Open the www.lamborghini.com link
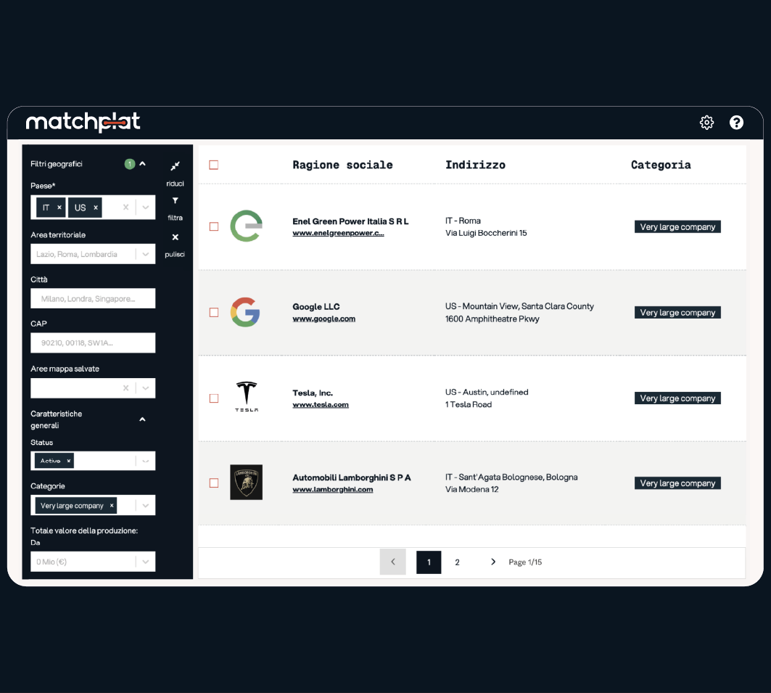This screenshot has width=771, height=693. [x=332, y=490]
